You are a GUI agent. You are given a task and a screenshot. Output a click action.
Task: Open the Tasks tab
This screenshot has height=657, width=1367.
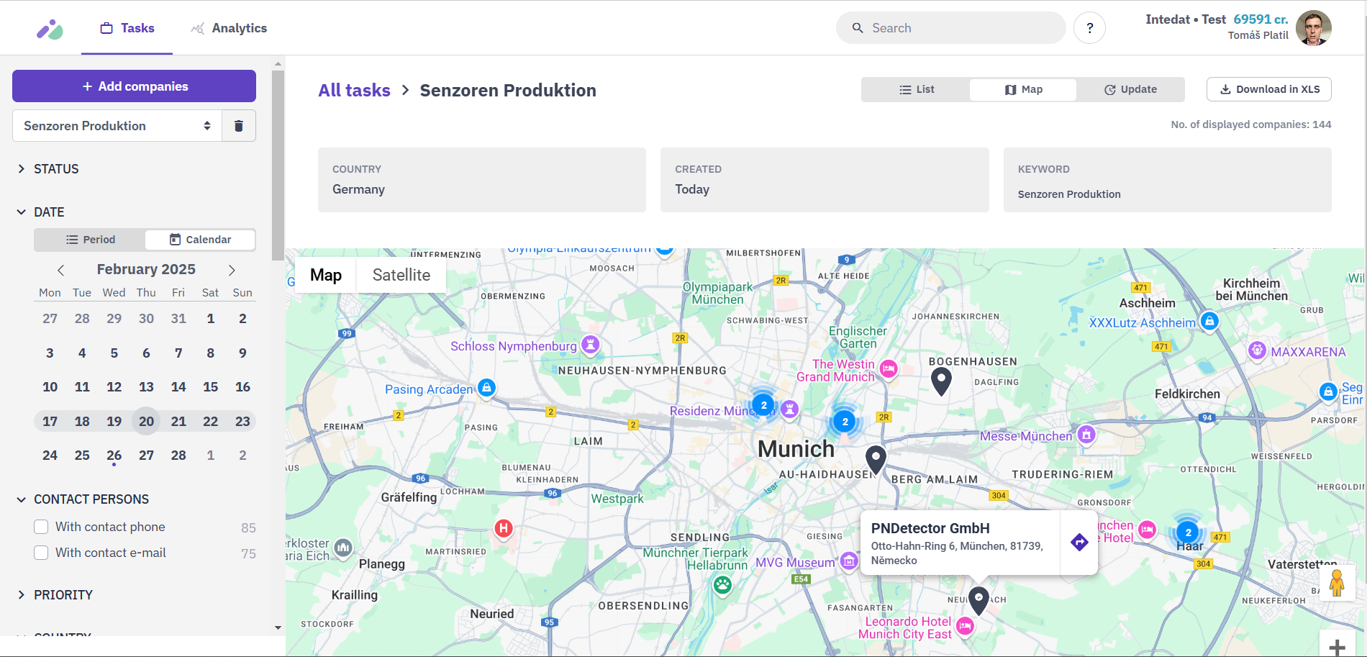(127, 28)
